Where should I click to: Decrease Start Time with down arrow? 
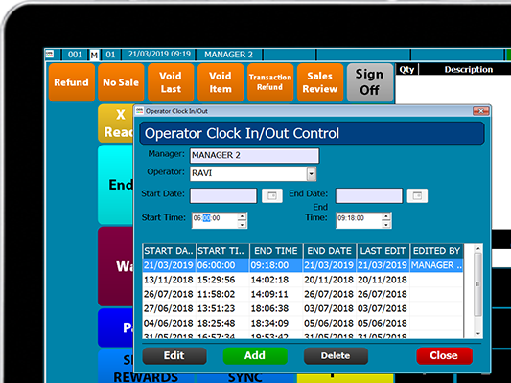pos(242,224)
